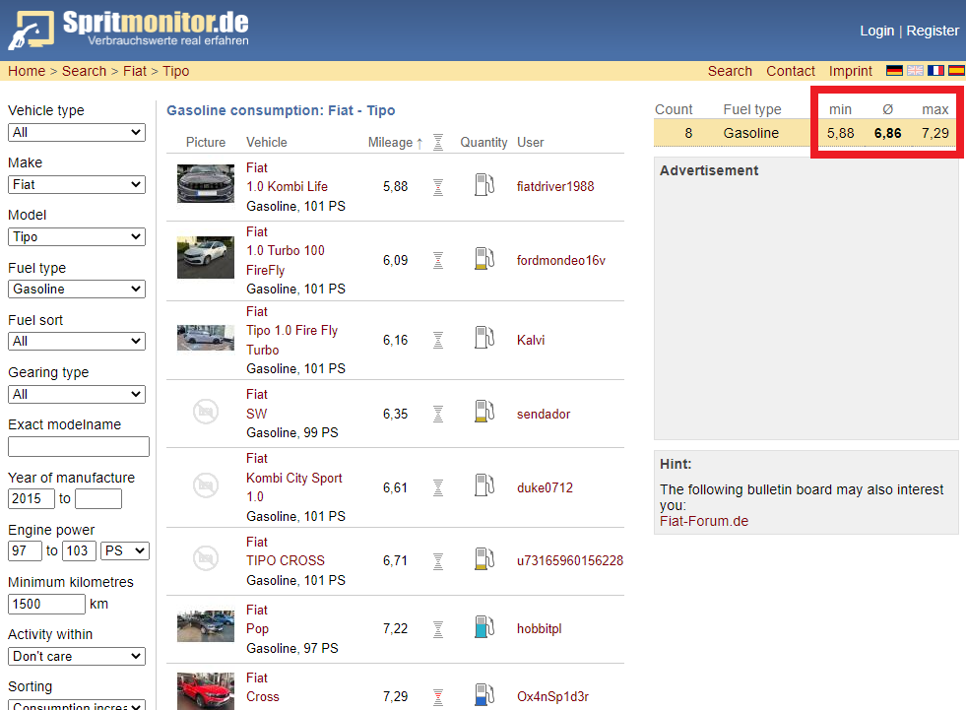Open fuel-up details icon for Kalvi
Viewport: 966px width, 710px height.
(x=484, y=338)
